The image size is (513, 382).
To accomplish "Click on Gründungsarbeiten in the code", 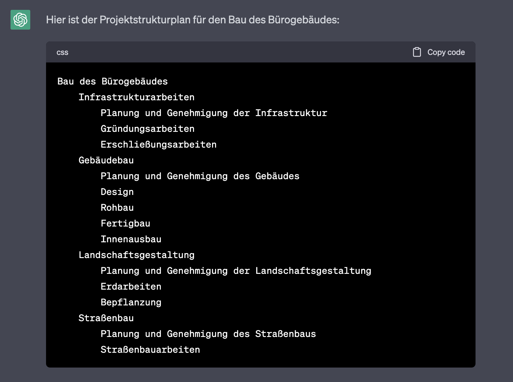I will (x=147, y=129).
